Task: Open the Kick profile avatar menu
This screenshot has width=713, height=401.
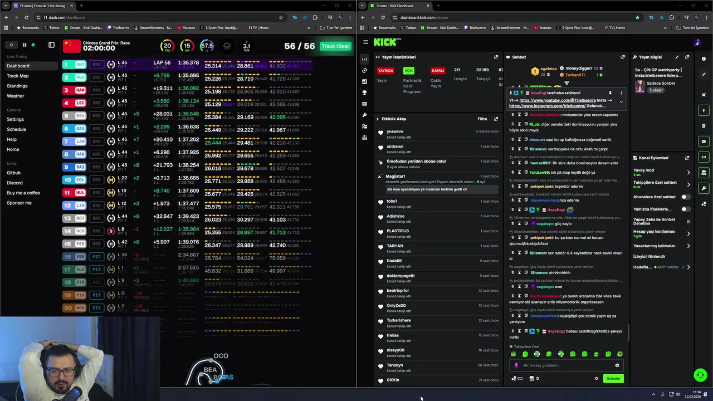Action: pyautogui.click(x=697, y=42)
